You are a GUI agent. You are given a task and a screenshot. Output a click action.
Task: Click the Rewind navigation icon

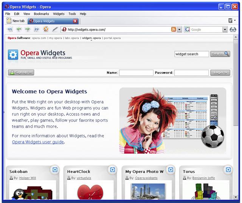point(10,29)
